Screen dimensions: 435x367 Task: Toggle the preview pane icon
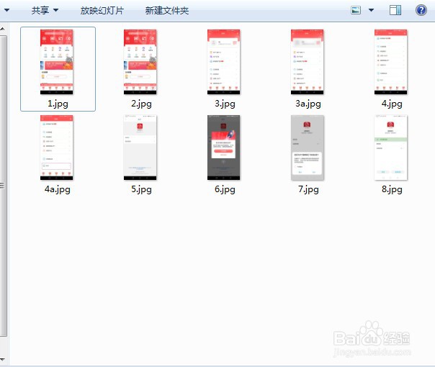click(395, 10)
